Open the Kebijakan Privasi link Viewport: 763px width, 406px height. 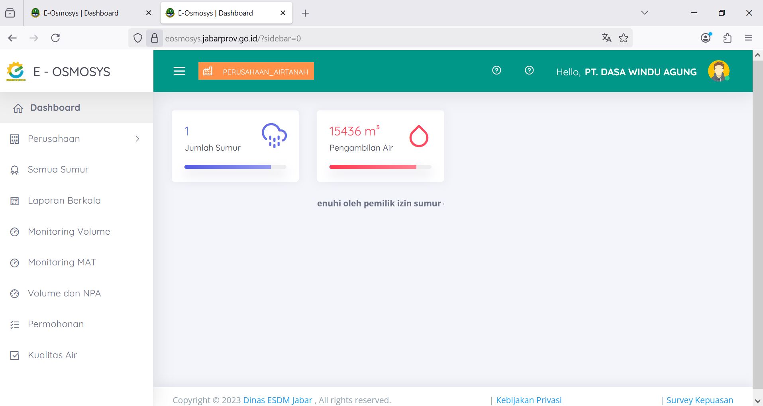528,400
